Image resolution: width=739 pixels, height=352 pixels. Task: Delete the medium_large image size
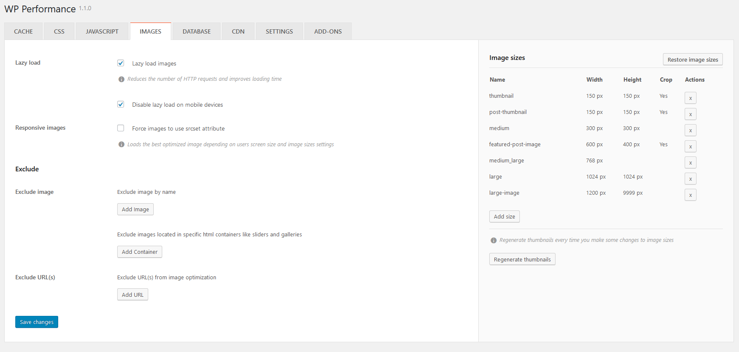pos(690,163)
